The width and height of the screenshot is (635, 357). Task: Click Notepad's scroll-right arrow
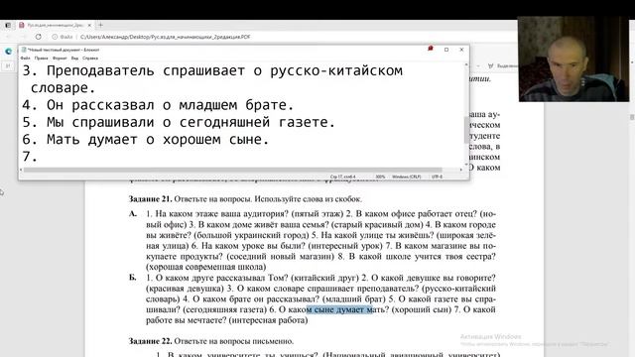tap(460, 170)
